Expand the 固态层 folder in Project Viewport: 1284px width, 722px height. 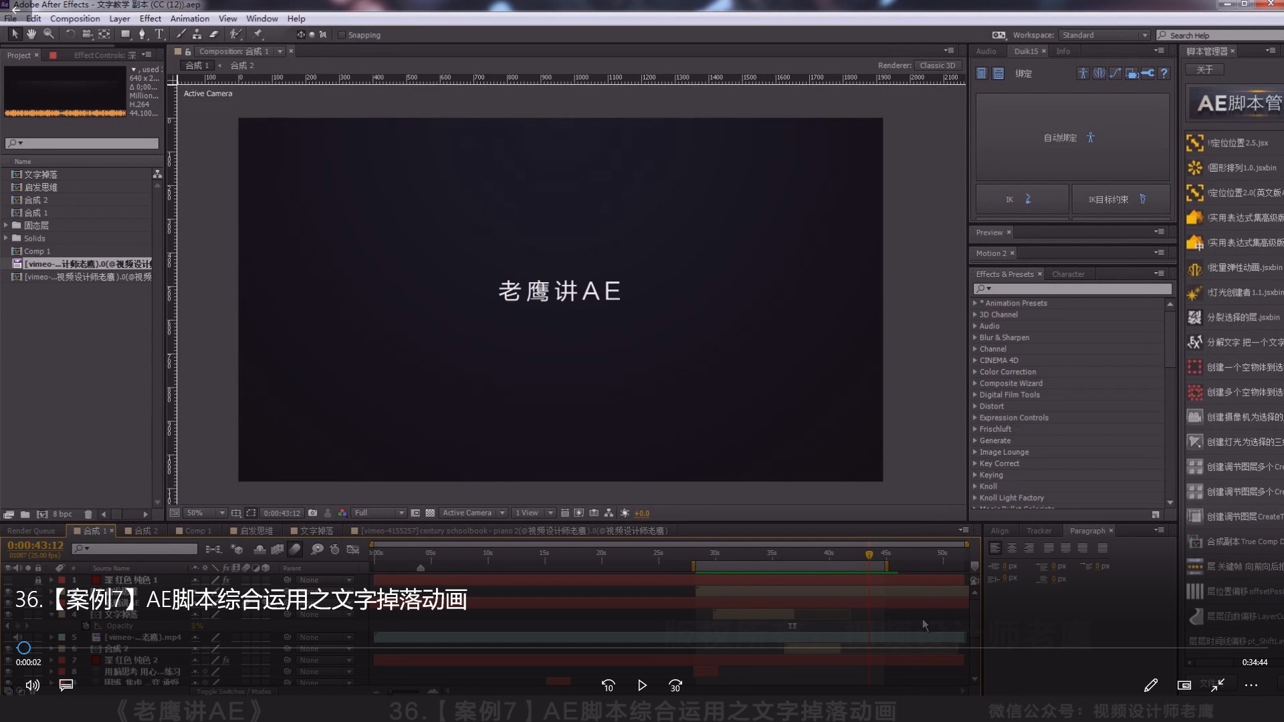(x=6, y=225)
